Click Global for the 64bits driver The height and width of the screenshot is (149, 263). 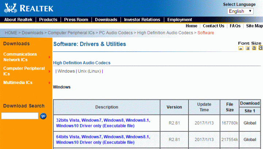tap(250, 140)
